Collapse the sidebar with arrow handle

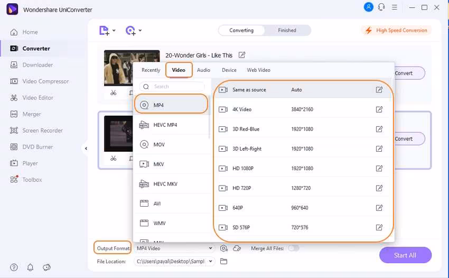point(86,149)
